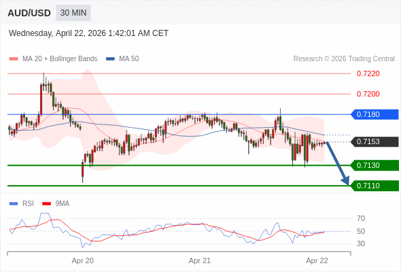Click the Research Trading Central copyright text
The width and height of the screenshot is (401, 272).
[344, 59]
